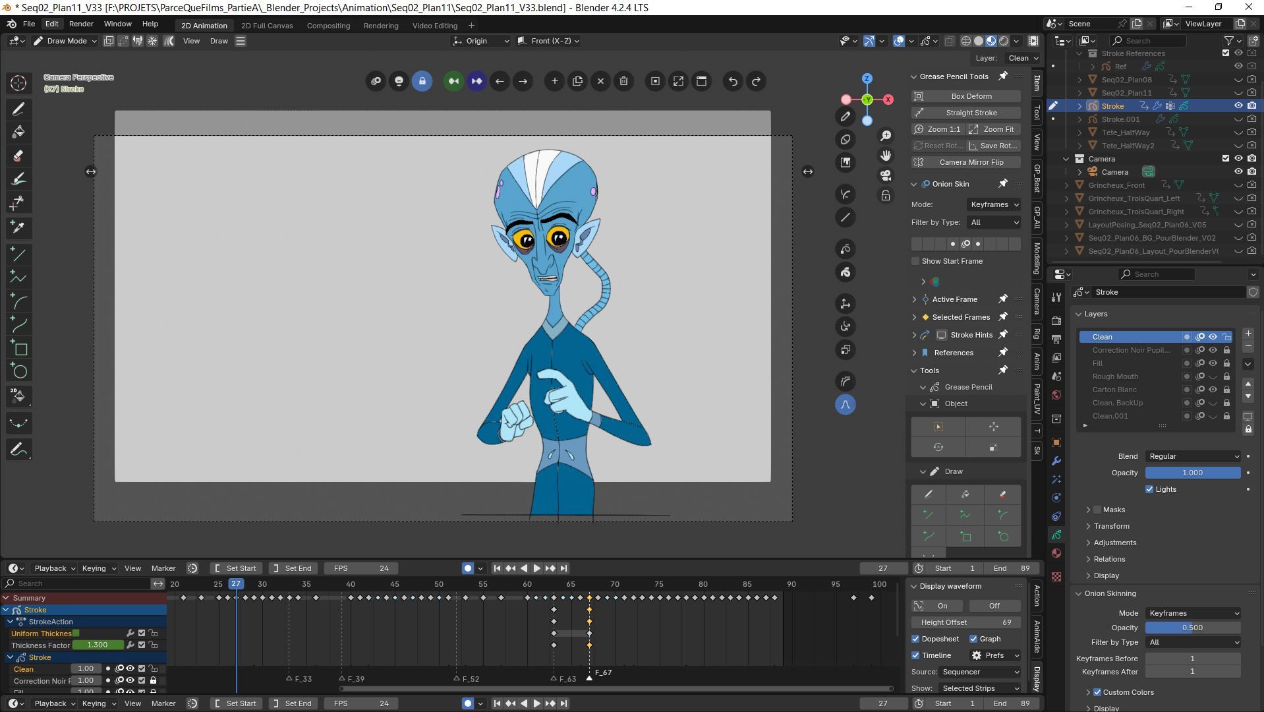Screen dimensions: 1264x712
Task: Toggle the Dopesheet checkbox
Action: pos(915,639)
